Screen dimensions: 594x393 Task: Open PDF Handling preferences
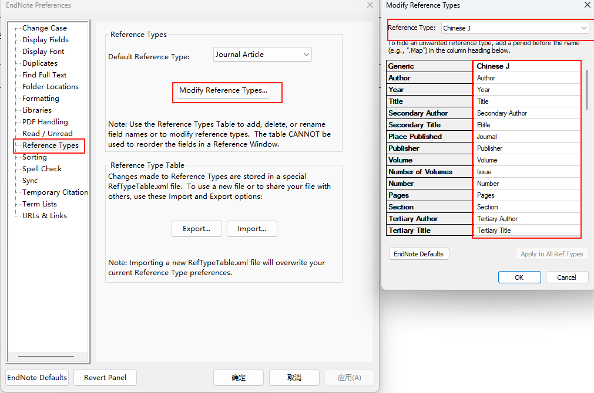[45, 122]
